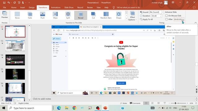Click the slide panel scroll down arrow
The width and height of the screenshot is (198, 111).
click(29, 100)
